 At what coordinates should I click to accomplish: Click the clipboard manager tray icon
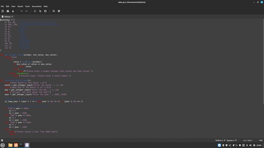[243, 145]
